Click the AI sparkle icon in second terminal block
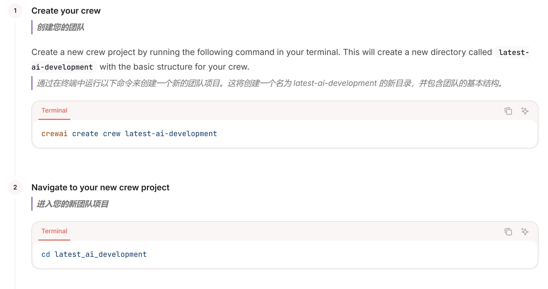This screenshot has height=289, width=548. 525,232
